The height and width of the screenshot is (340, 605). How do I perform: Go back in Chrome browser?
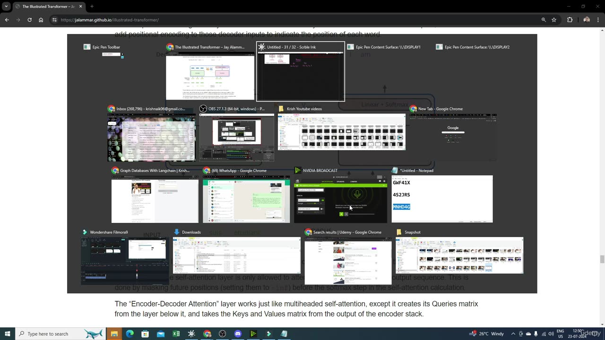pos(7,20)
